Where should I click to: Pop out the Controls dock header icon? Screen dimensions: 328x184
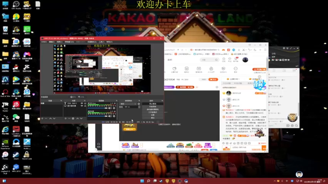point(162,101)
